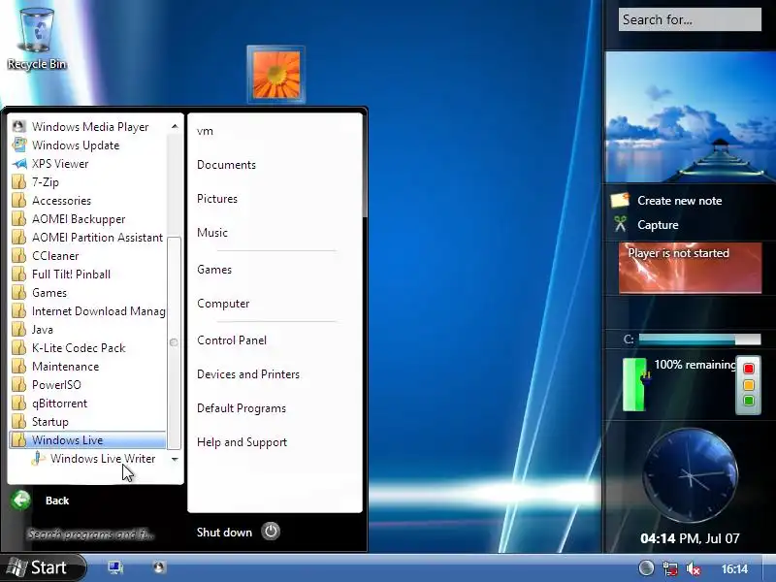The height and width of the screenshot is (582, 776).
Task: Click the Start button
Action: tap(43, 567)
